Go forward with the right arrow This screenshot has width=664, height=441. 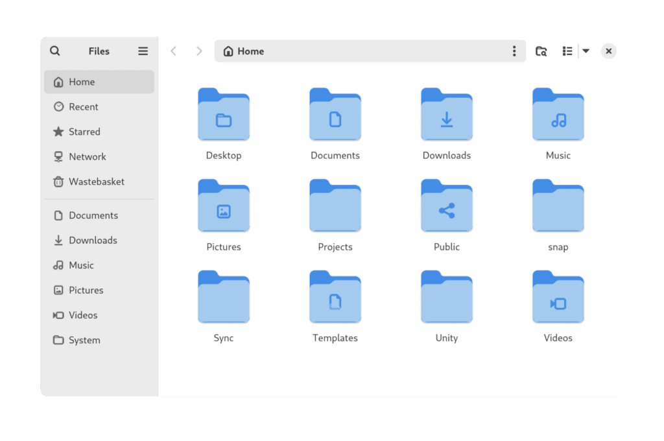[x=199, y=51]
